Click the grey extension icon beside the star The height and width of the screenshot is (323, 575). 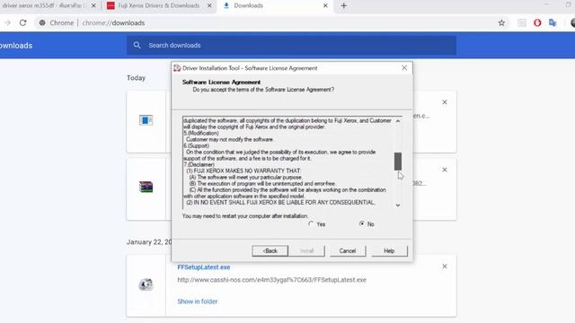click(521, 22)
